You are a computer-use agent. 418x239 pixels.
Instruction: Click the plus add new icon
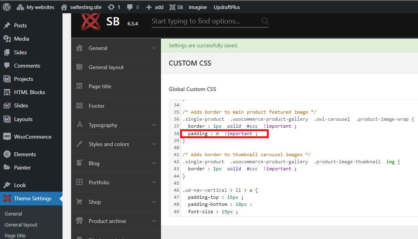click(149, 7)
